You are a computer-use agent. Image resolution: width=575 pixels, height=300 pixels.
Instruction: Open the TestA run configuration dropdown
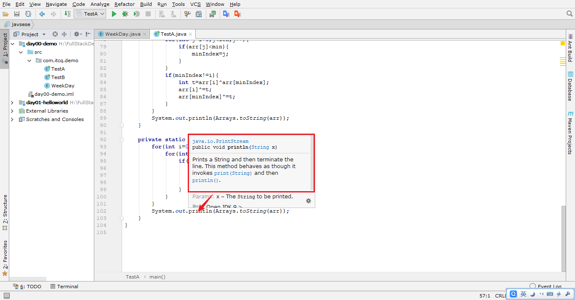90,14
